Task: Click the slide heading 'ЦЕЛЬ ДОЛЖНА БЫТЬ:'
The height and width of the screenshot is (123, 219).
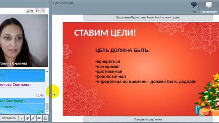Action: pos(123,50)
